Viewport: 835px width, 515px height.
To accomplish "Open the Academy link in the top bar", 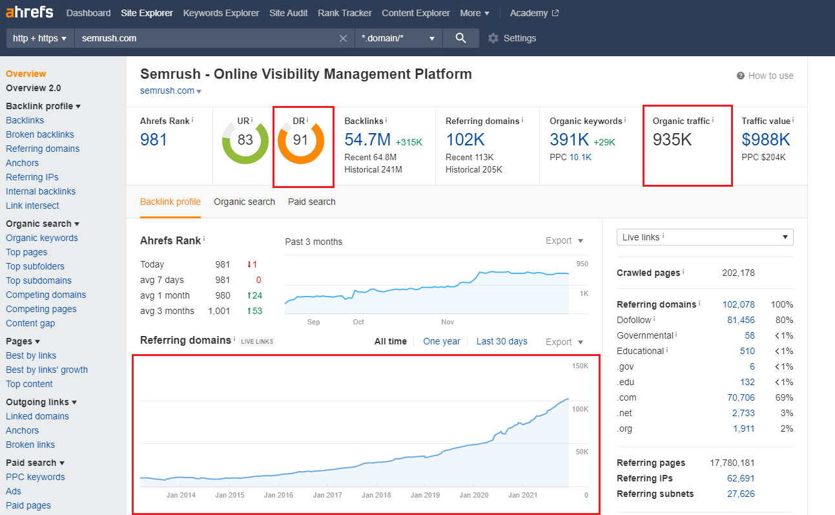I will coord(529,13).
